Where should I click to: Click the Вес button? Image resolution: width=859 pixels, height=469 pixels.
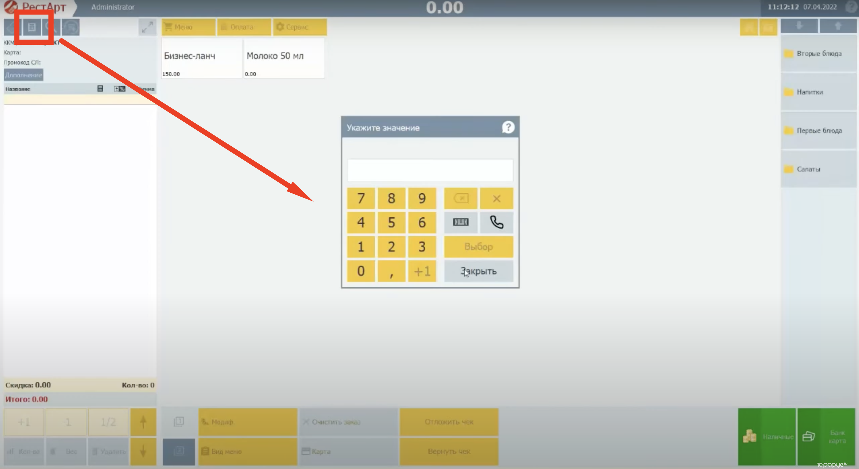pyautogui.click(x=66, y=451)
